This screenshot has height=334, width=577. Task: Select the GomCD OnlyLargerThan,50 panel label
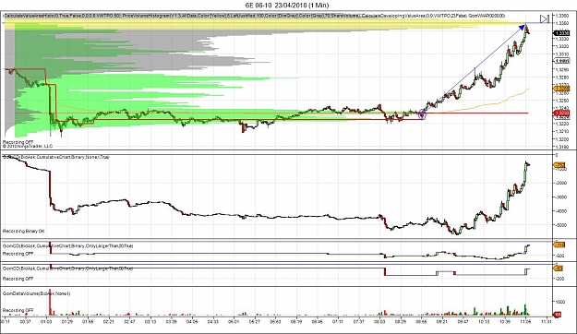tap(67, 268)
